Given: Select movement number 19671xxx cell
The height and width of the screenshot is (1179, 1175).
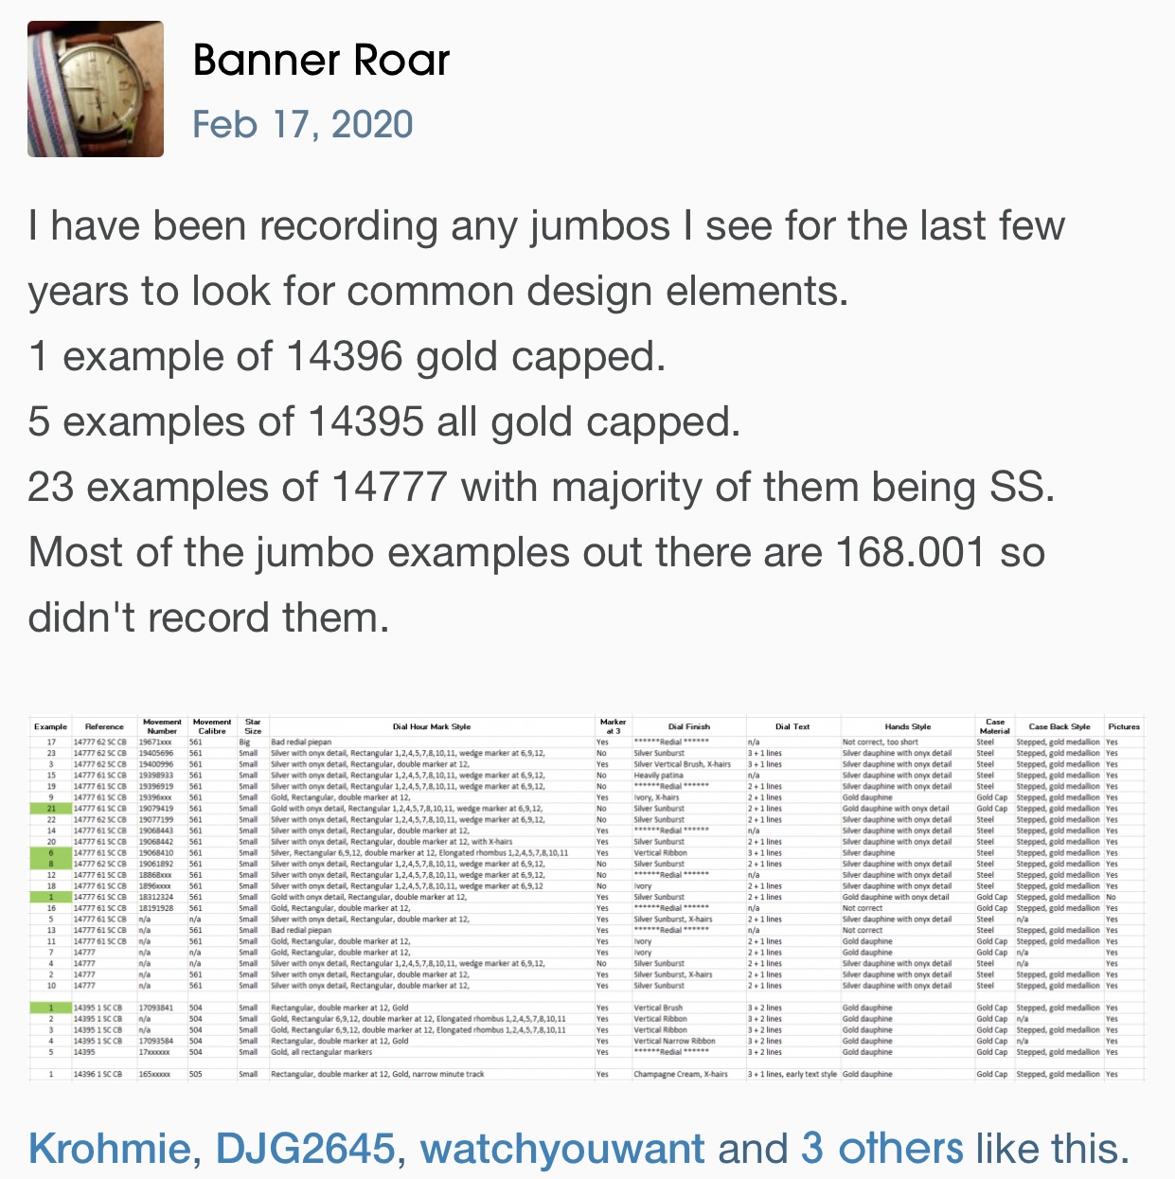Looking at the screenshot, I should pos(155,742).
